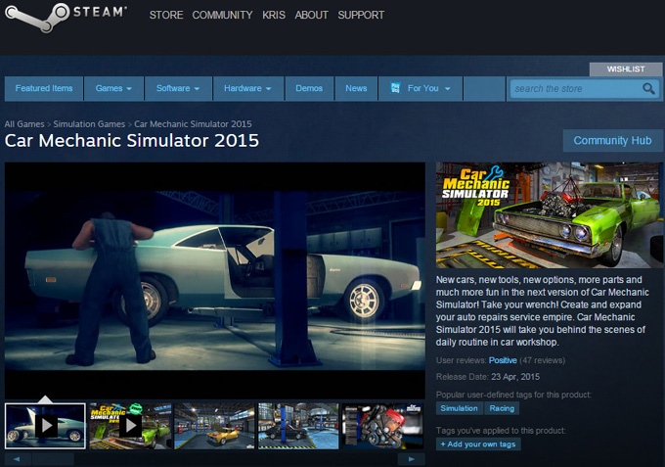
Task: Click the Simulation Games breadcrumb
Action: point(89,124)
